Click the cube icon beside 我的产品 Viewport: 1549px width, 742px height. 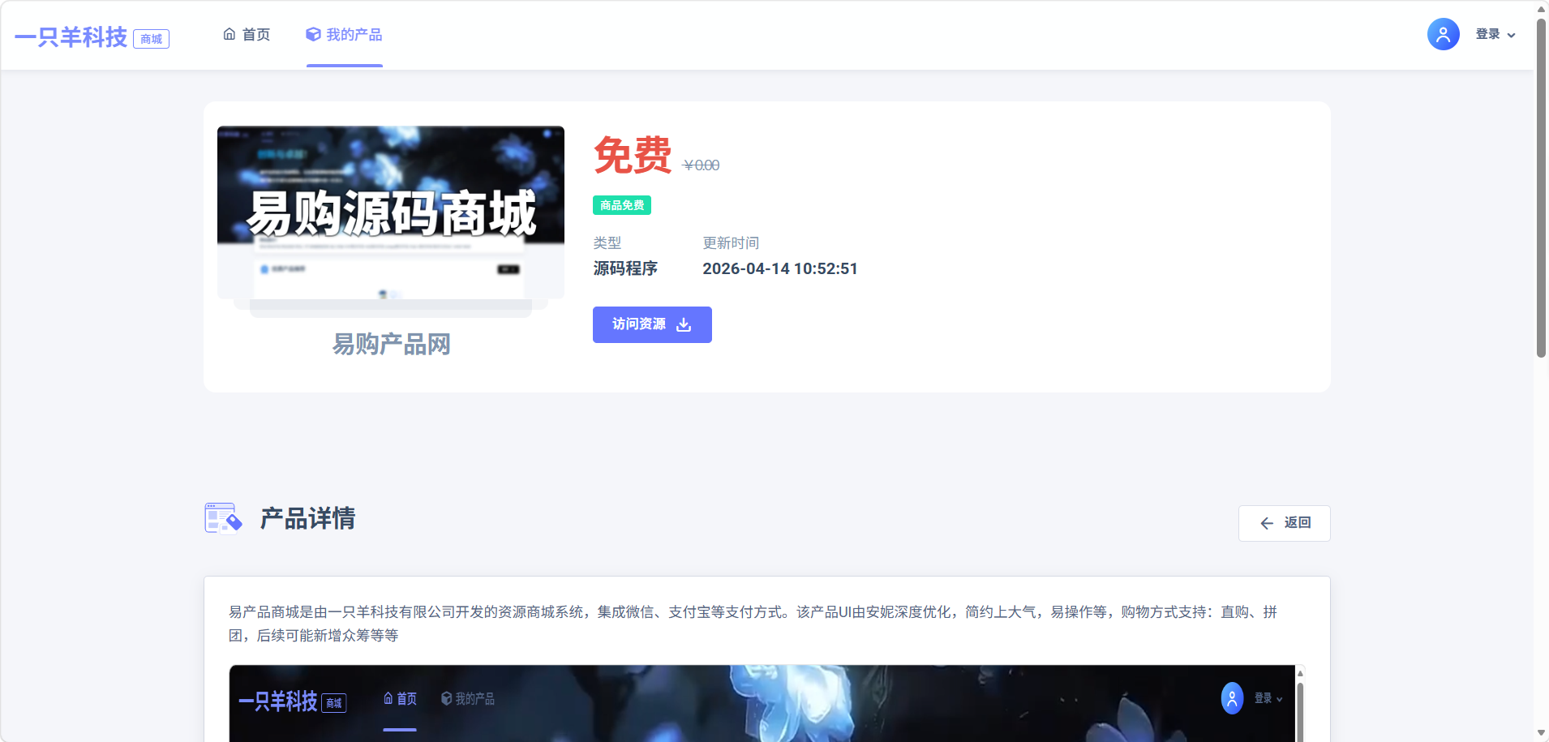313,34
